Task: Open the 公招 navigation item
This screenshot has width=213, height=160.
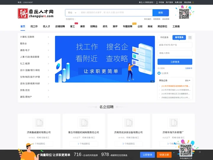Action: pos(140,26)
